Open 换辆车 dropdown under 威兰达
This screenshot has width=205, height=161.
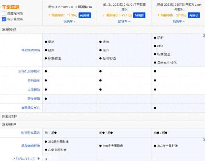(124, 21)
